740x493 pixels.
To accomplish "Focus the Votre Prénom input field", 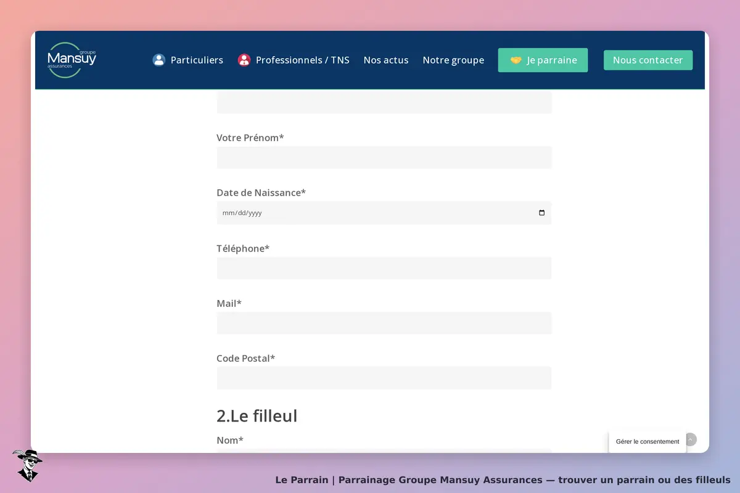I will (384, 157).
